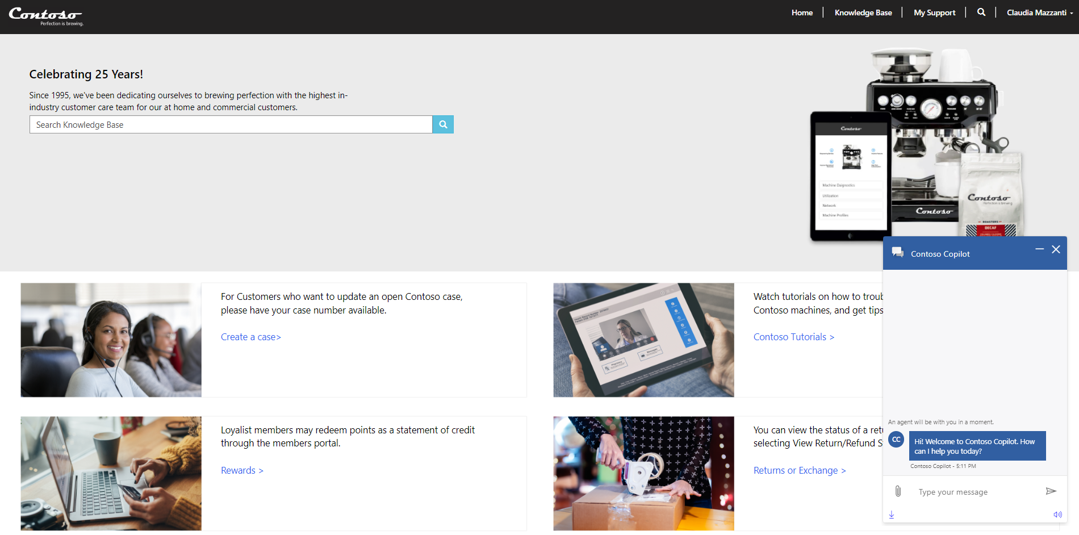This screenshot has height=535, width=1079.
Task: Open the site search magnifier icon
Action: [x=981, y=12]
